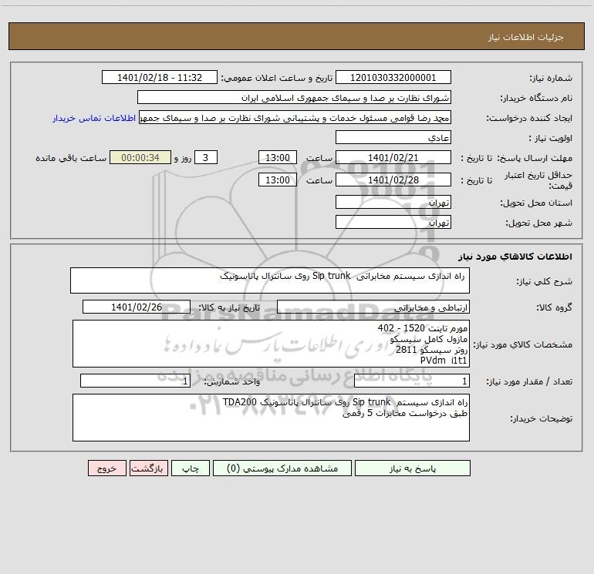This screenshot has height=574, width=594.
Task: Click گروه کالا field ارتباطی و مخابراتی
Action: [x=373, y=307]
